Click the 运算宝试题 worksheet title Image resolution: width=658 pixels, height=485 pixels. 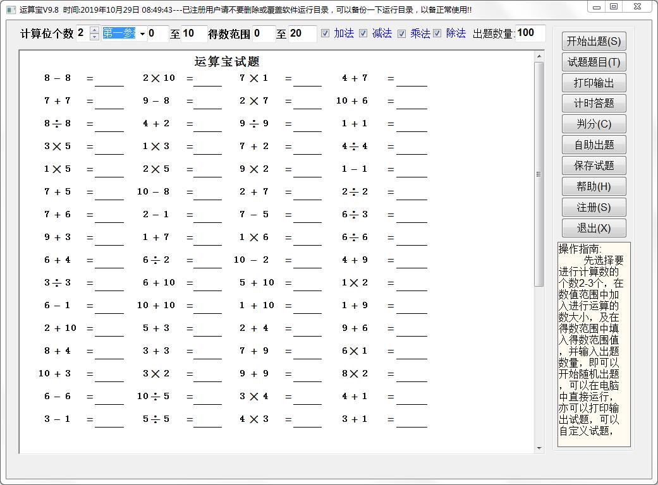227,62
